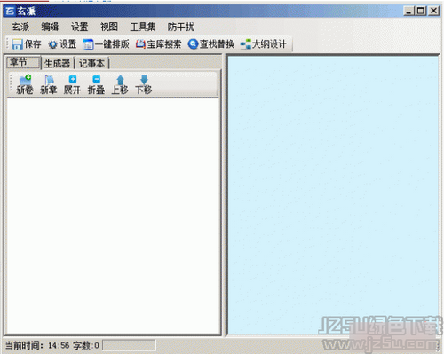This screenshot has width=444, height=354.
Task: Click the 字数:0 word count
Action: (86, 345)
